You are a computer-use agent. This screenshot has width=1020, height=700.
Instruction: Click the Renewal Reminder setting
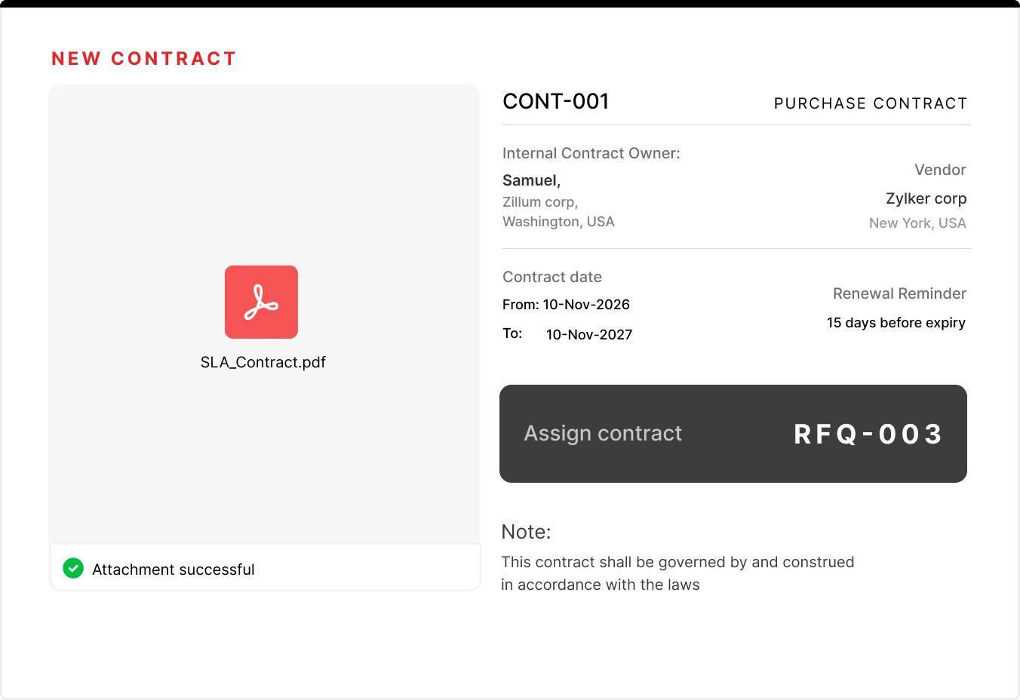(x=899, y=293)
